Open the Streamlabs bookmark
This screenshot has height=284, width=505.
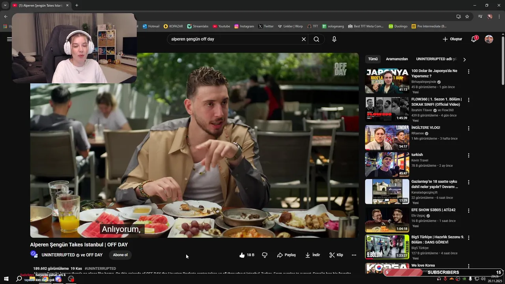(x=198, y=26)
